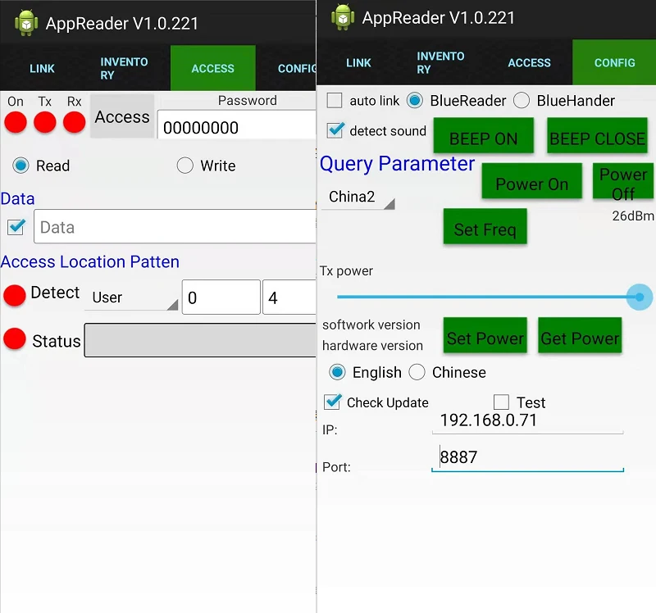The image size is (656, 613).
Task: Click the AppReader Android icon in right screen
Action: [x=343, y=17]
